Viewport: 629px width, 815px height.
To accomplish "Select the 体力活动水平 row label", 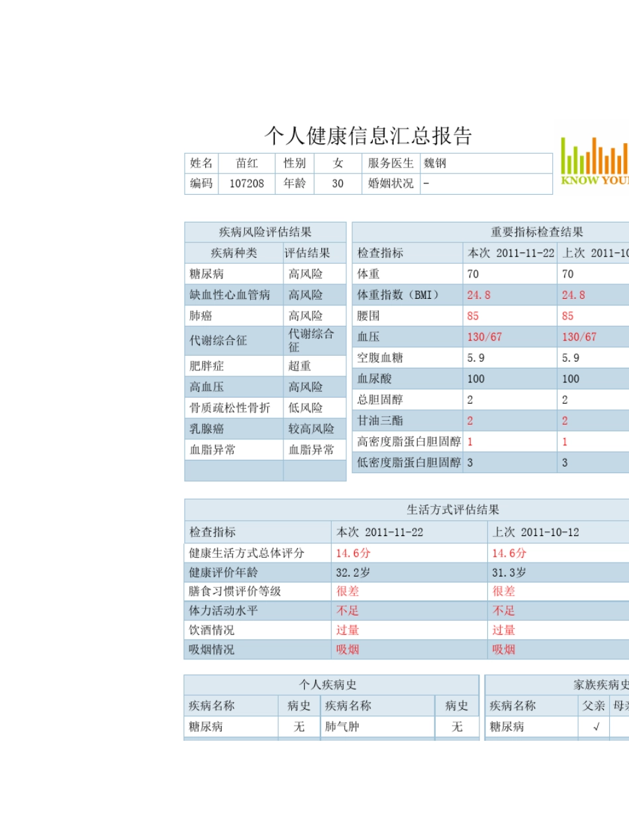I will [224, 611].
